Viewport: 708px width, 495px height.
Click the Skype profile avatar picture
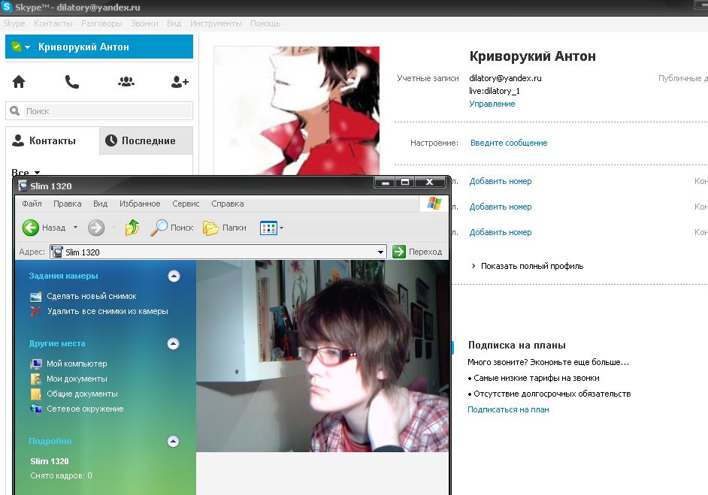[296, 110]
